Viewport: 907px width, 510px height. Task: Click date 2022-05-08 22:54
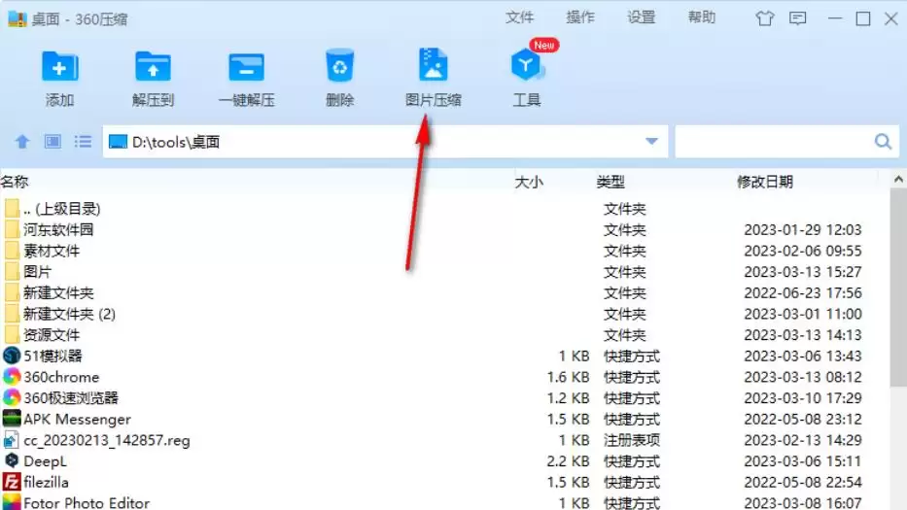803,482
